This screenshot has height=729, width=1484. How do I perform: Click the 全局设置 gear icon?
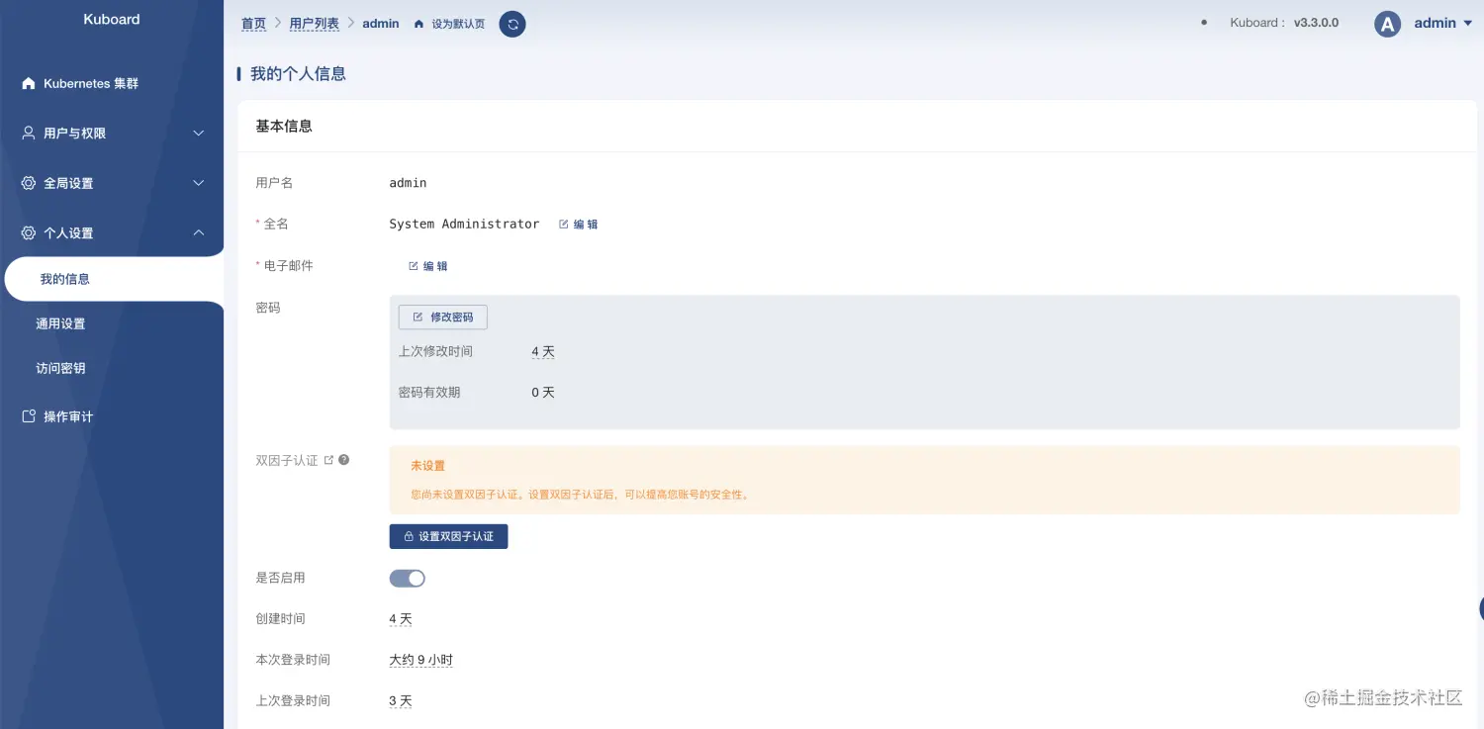[29, 183]
